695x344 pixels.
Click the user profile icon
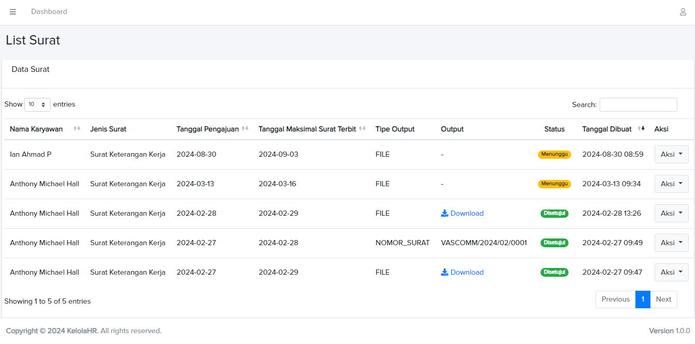(683, 12)
